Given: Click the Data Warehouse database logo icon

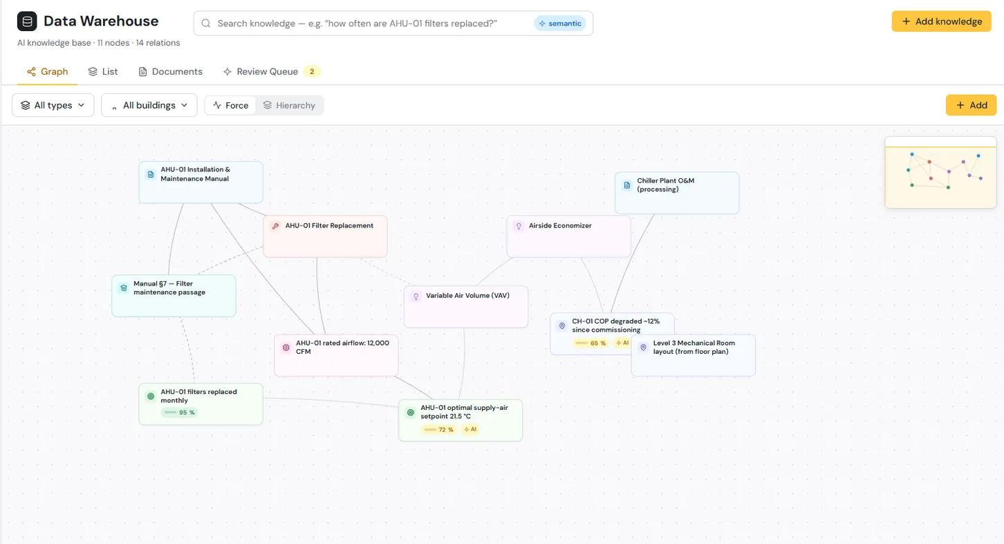Looking at the screenshot, I should click(27, 21).
